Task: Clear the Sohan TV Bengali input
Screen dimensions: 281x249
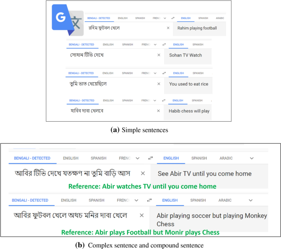Action: pos(159,55)
